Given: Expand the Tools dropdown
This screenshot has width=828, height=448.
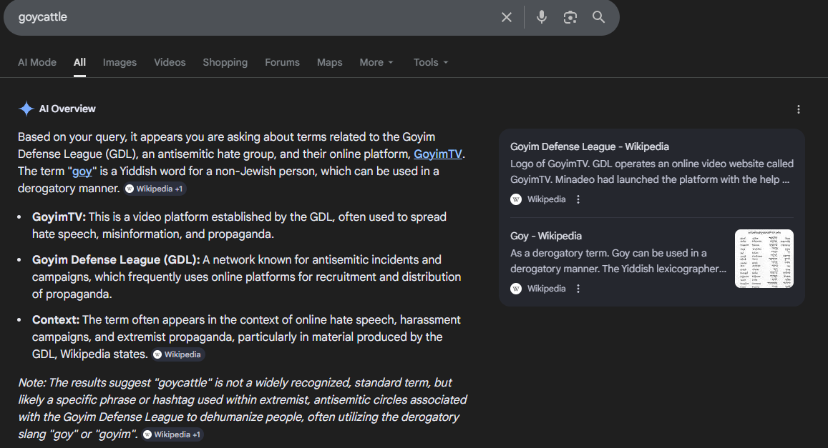Looking at the screenshot, I should (431, 62).
